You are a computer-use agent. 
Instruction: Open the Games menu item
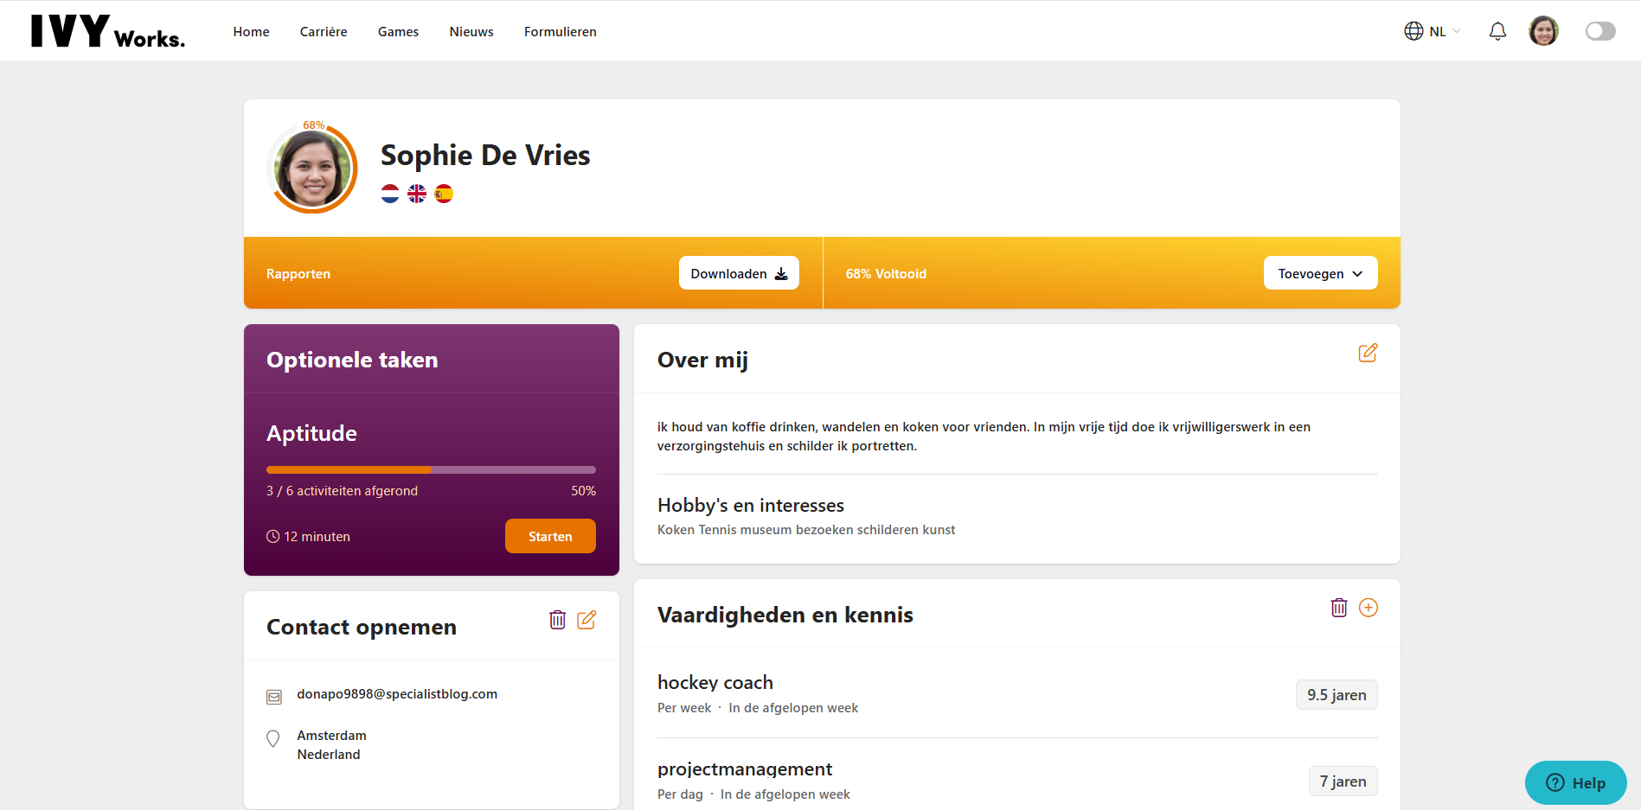point(398,32)
